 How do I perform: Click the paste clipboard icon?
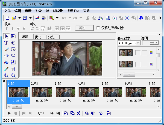click(x=100, y=18)
